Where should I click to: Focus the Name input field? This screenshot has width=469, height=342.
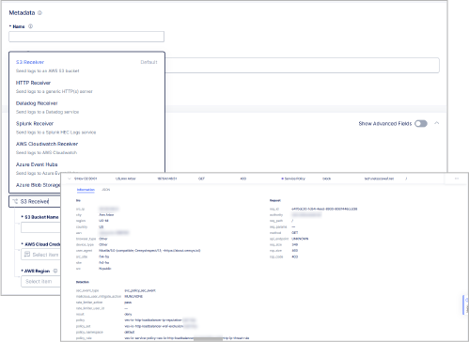coord(86,37)
